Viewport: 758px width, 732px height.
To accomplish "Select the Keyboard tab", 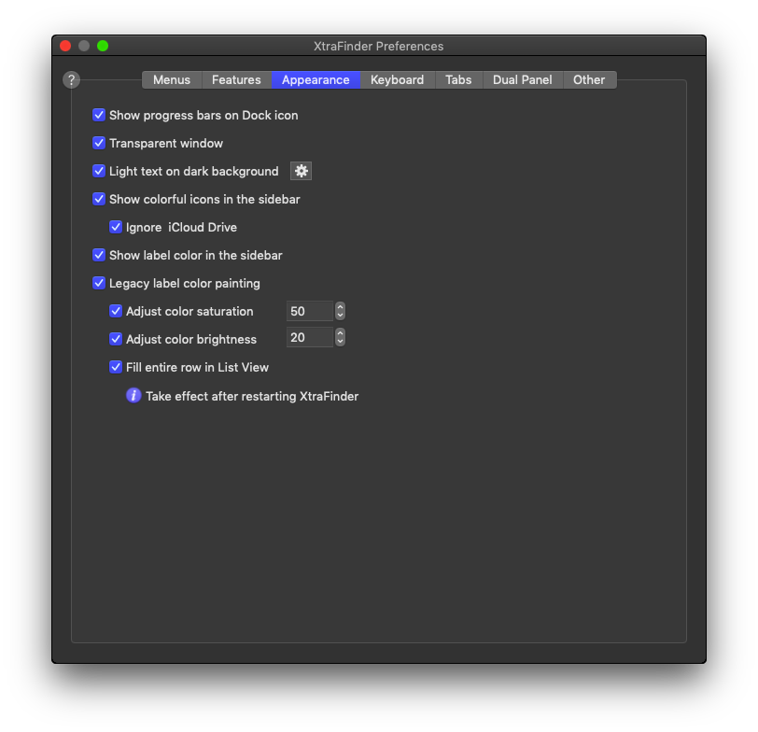I will (x=397, y=80).
